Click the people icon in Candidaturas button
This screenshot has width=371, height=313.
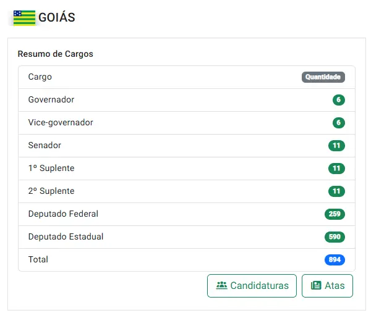click(221, 285)
